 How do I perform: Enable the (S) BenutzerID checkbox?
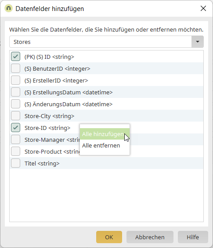[15, 68]
